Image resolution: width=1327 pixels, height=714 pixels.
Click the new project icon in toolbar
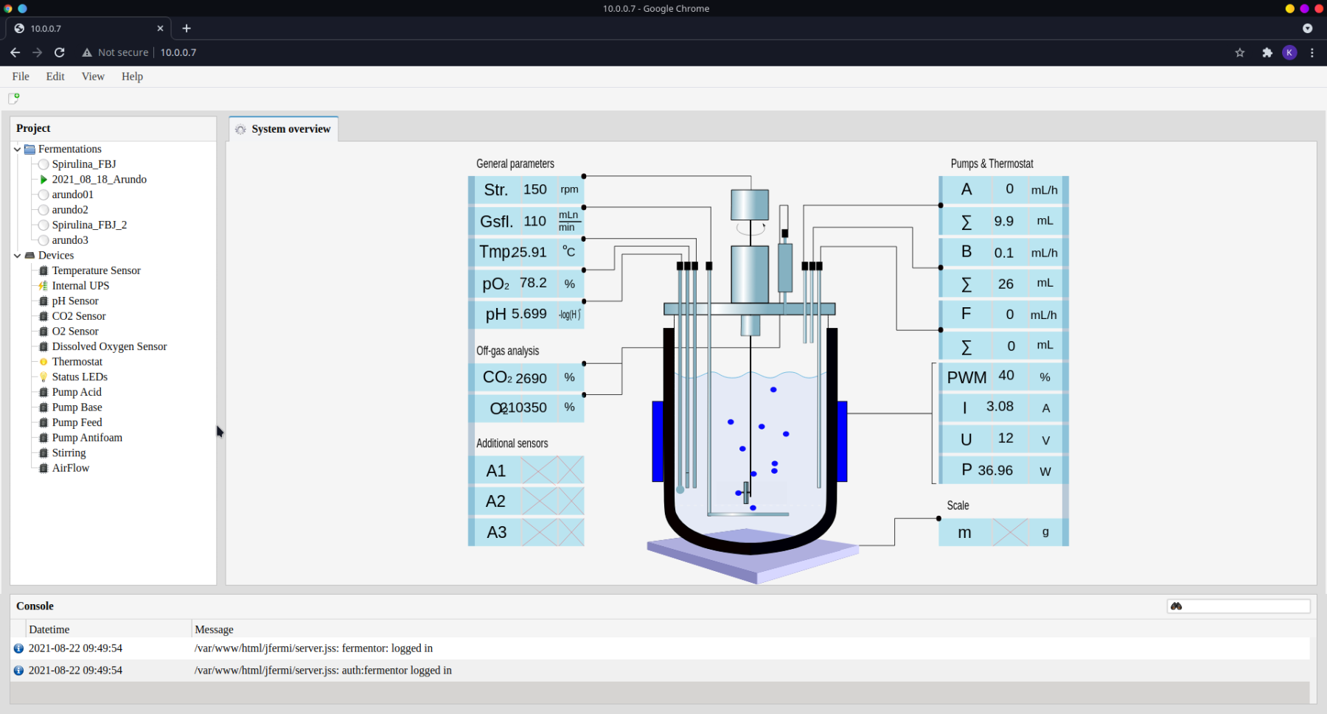click(x=13, y=98)
